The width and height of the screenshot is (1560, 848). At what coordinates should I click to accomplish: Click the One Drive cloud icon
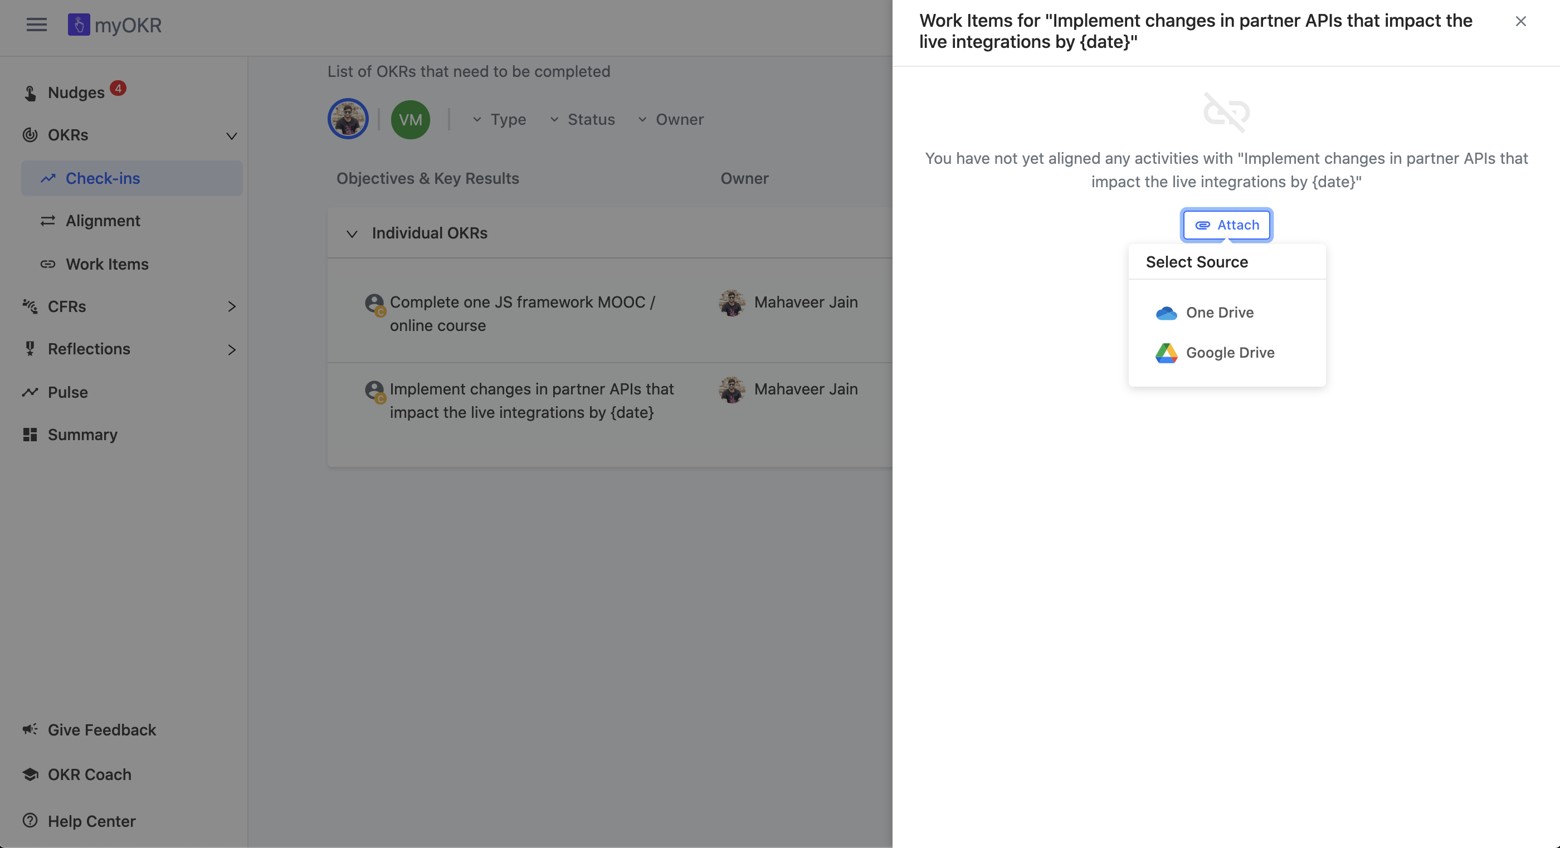pos(1166,313)
